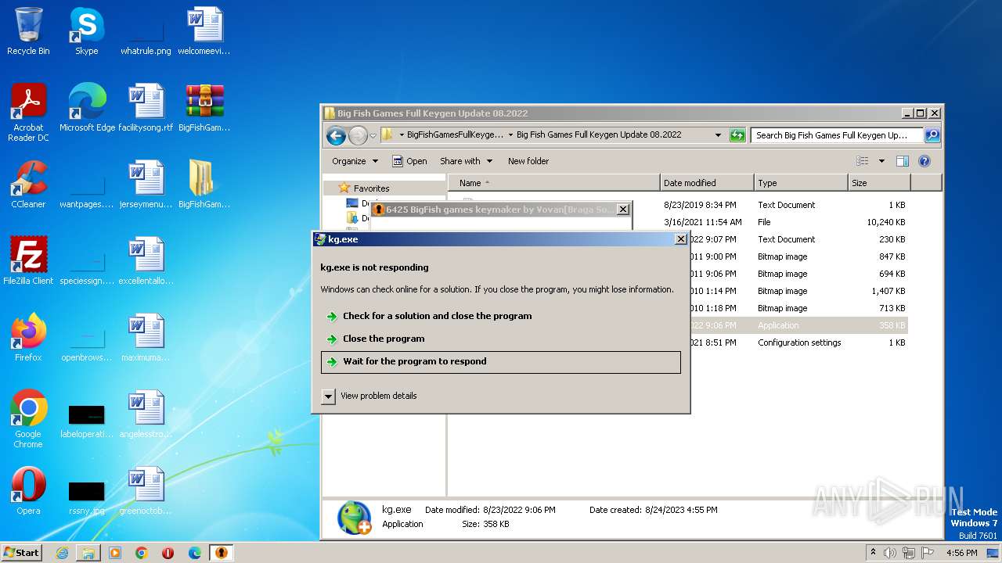Sort files by the Type column
The image size is (1002, 563).
click(801, 183)
